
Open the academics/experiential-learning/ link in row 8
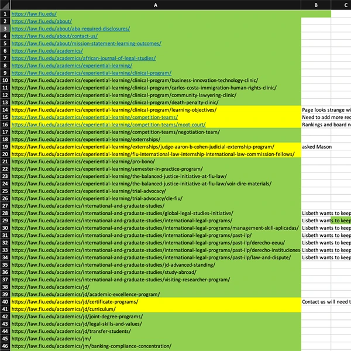coord(72,66)
